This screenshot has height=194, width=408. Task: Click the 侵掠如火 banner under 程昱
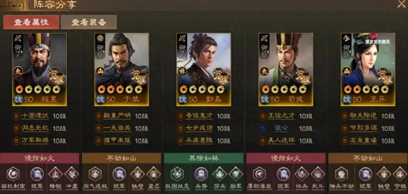tap(40, 158)
